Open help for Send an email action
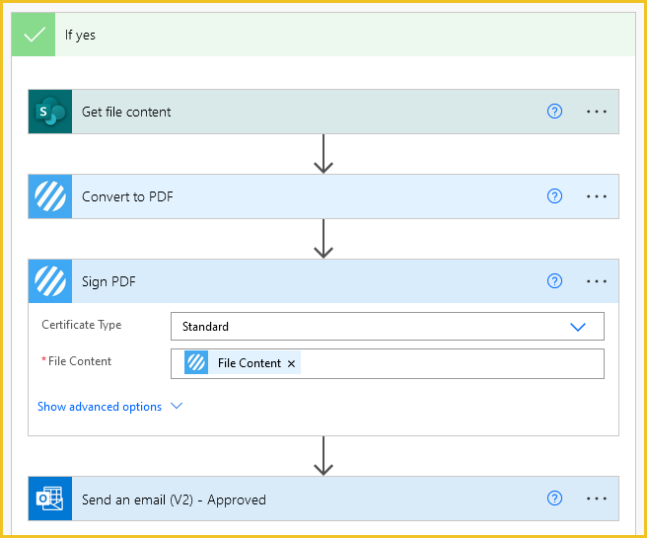Screen dimensions: 647x538 (554, 500)
